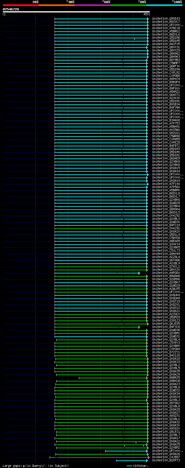Open the hit UniRef100_C0PLM2
The image size is (185, 468).
[166, 73]
